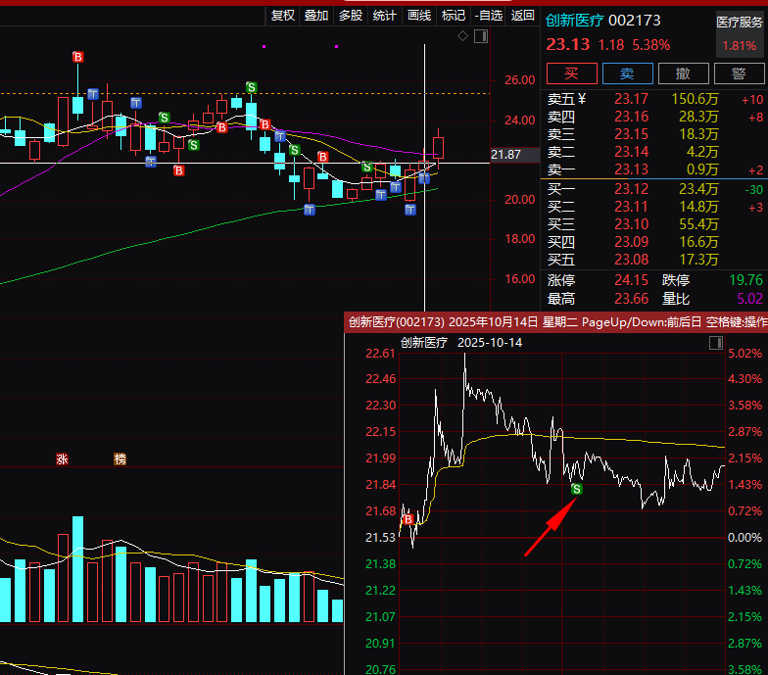Click the topmost red B marker on the K-line chart
The width and height of the screenshot is (768, 675).
pos(77,57)
